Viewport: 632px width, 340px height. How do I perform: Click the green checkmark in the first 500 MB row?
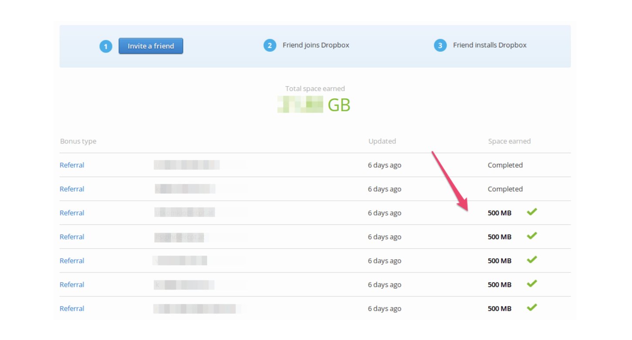coord(532,212)
